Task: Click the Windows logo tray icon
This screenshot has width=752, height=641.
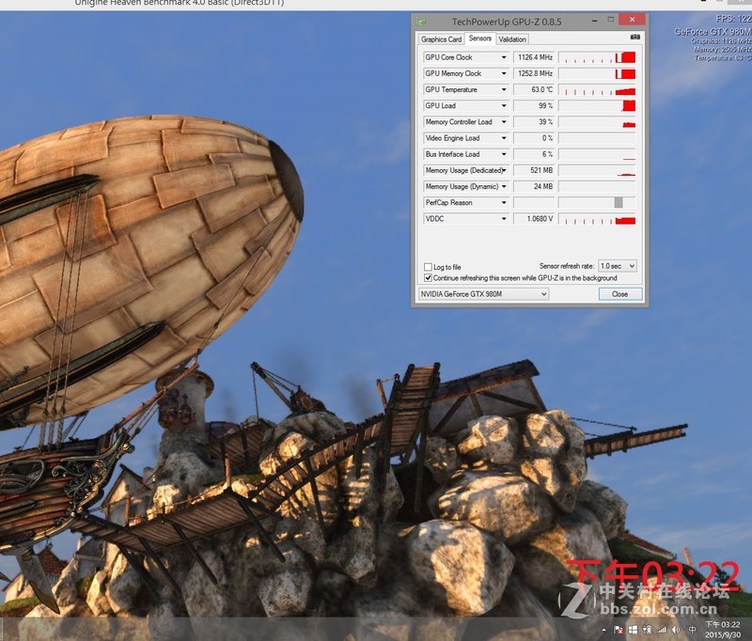Action: [633, 629]
